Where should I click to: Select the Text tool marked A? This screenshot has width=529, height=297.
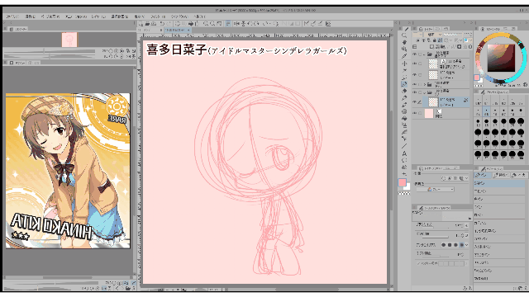tap(404, 154)
